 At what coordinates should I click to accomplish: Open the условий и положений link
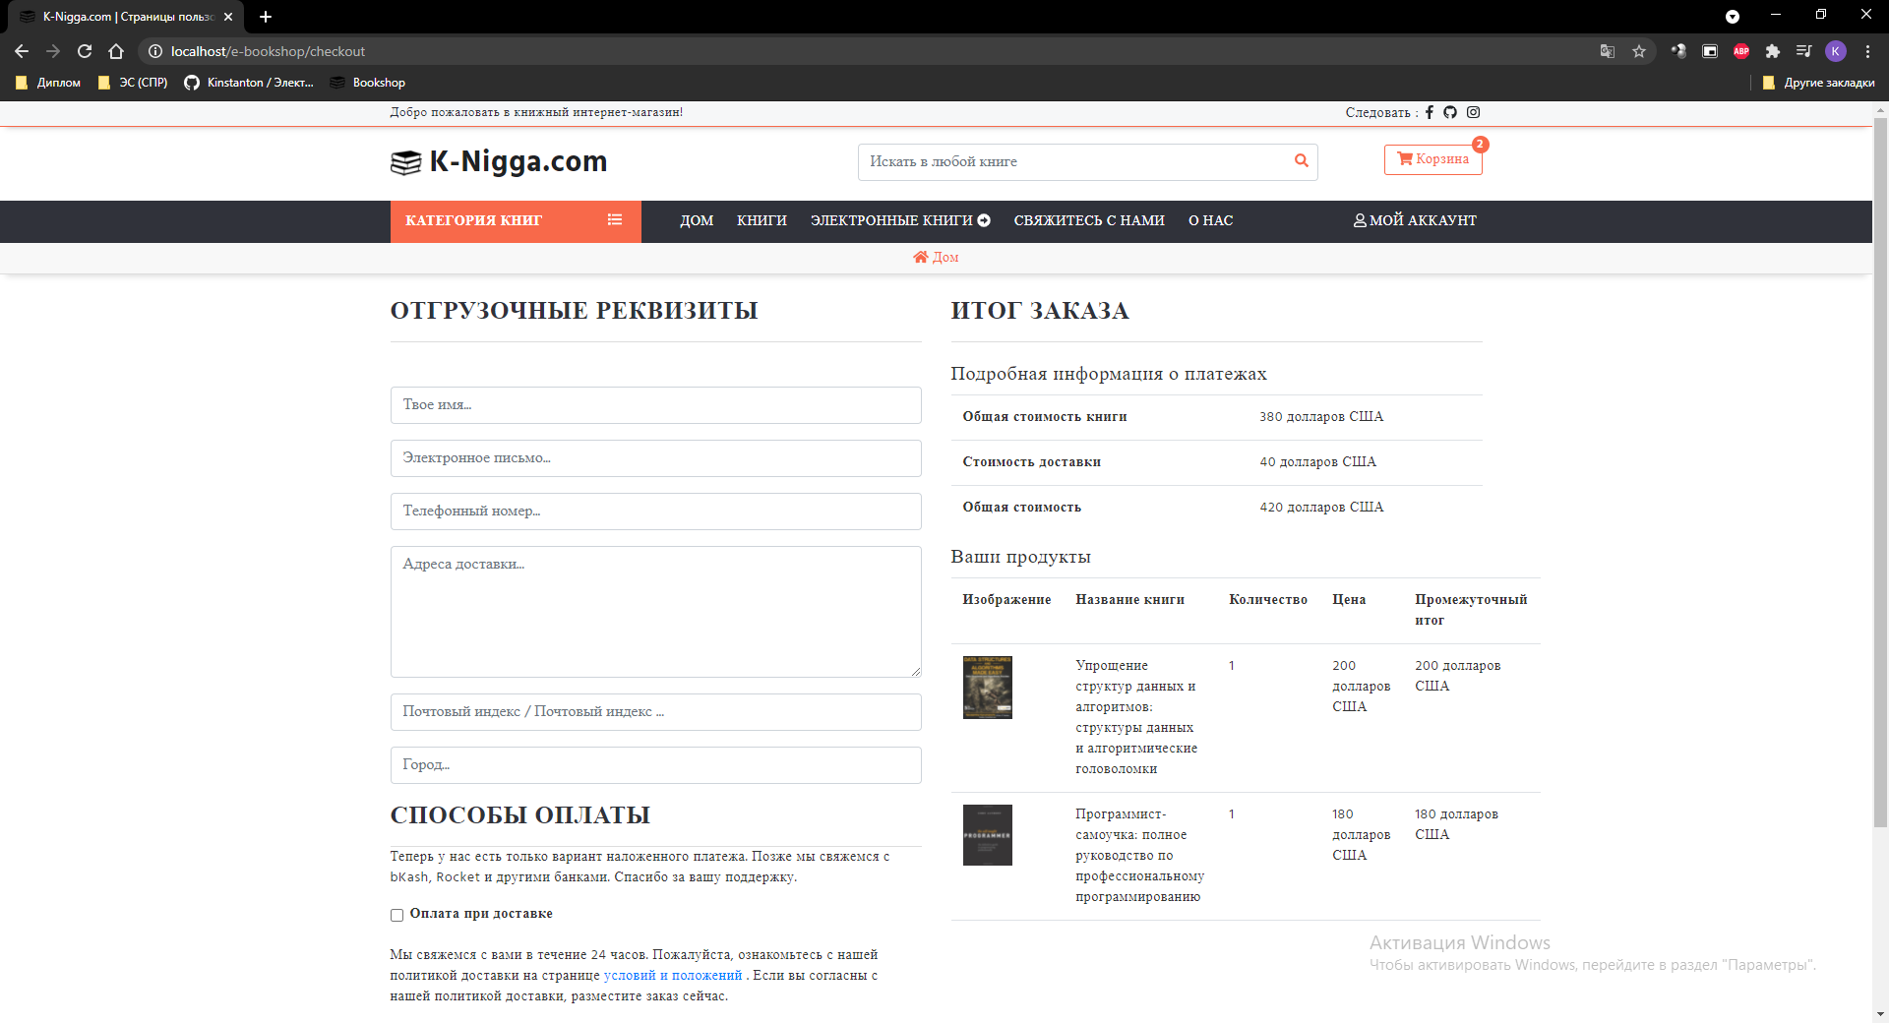tap(673, 976)
